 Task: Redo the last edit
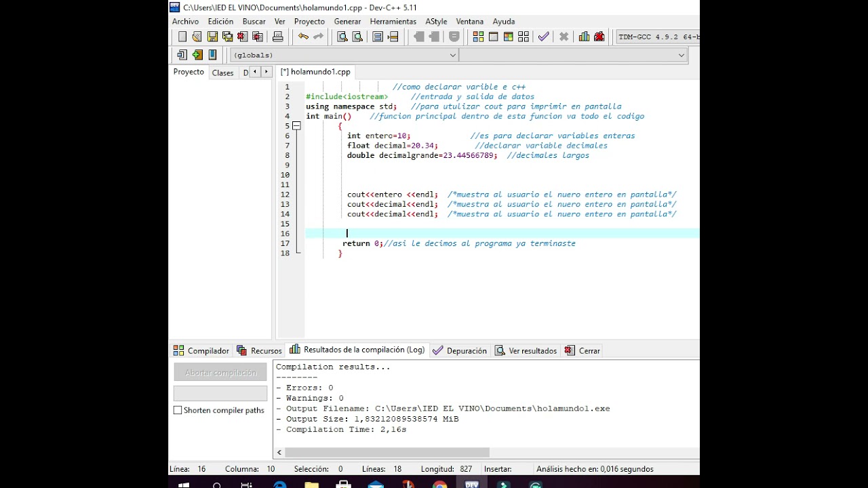point(318,37)
